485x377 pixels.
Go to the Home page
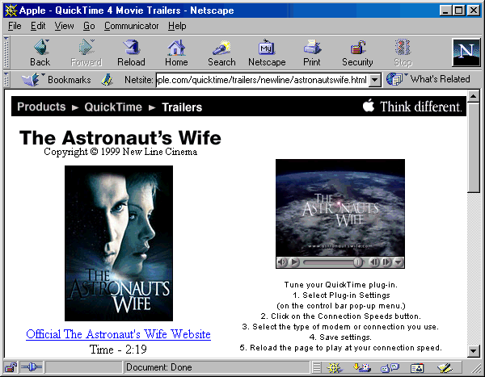(x=176, y=52)
